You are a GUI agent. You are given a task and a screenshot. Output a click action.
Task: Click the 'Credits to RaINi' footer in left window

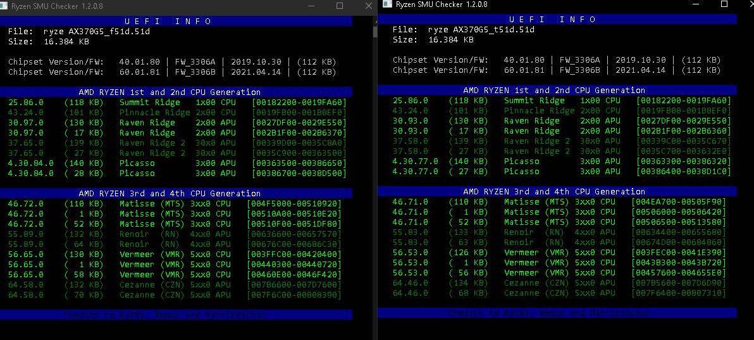164,315
